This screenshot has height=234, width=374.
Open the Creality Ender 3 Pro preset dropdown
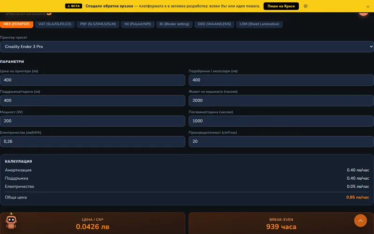pos(187,46)
